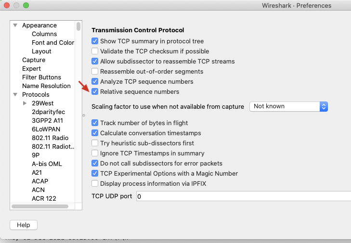The width and height of the screenshot is (351, 243).
Task: Collapse the Appearance tree section
Action: coord(16,26)
